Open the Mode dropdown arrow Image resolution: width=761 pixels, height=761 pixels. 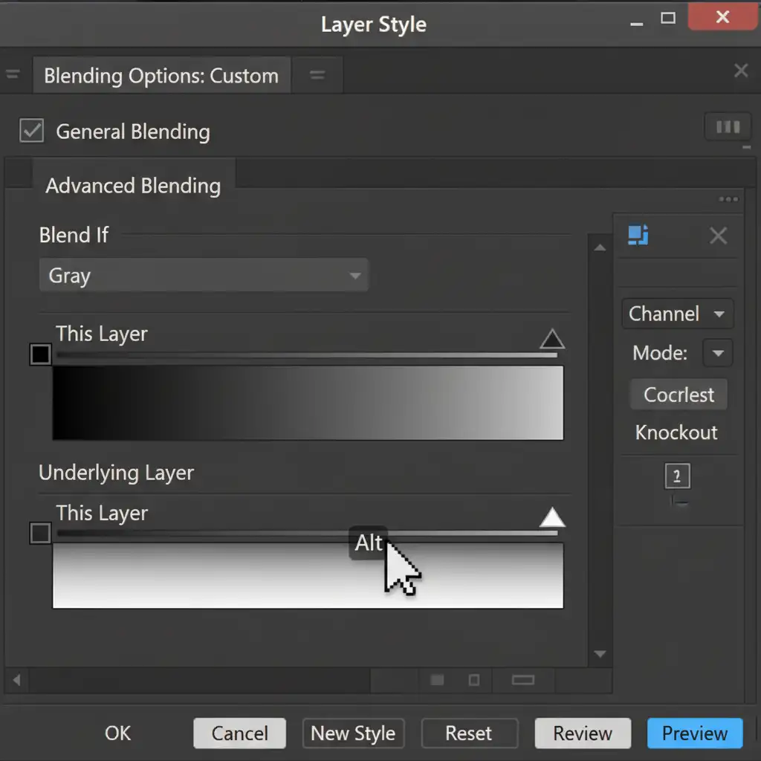point(718,353)
